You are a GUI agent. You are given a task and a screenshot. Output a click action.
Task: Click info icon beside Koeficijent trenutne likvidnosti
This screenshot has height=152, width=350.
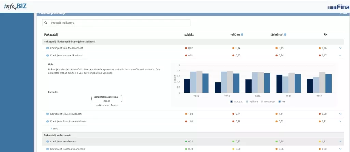coord(48,48)
